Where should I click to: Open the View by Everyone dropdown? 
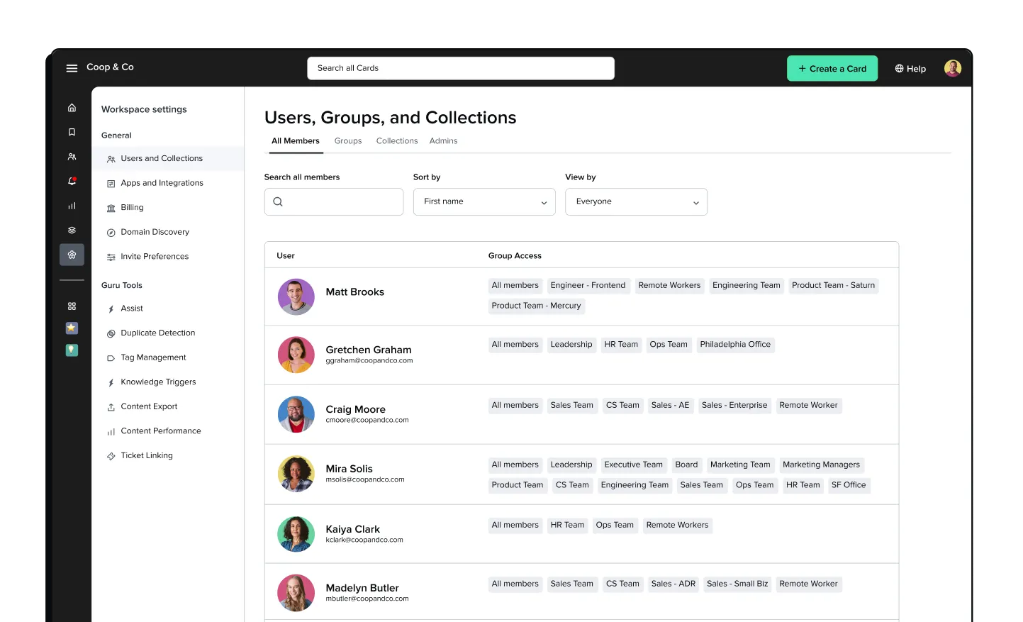tap(636, 202)
